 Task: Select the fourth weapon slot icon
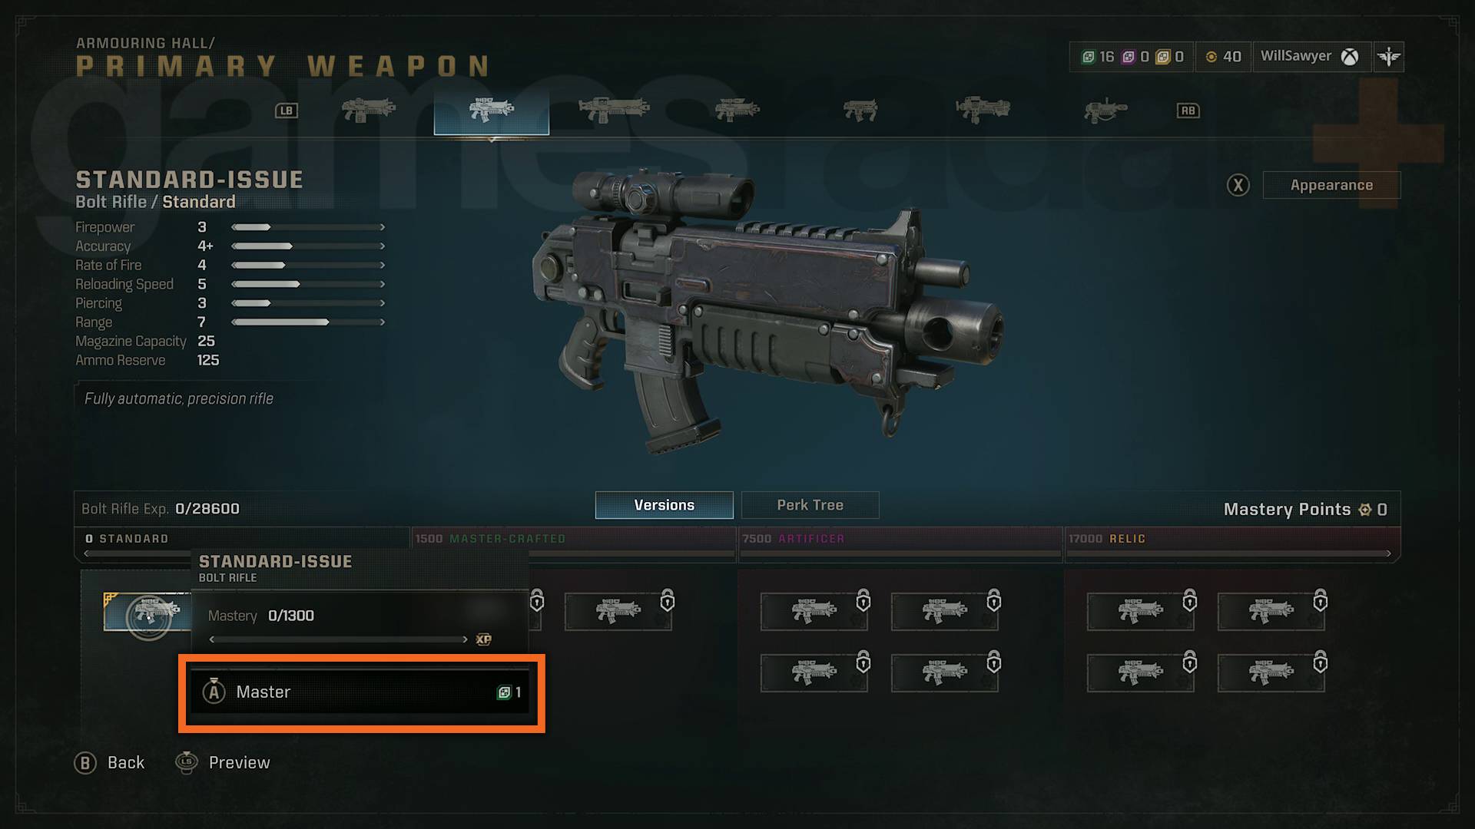pyautogui.click(x=735, y=111)
